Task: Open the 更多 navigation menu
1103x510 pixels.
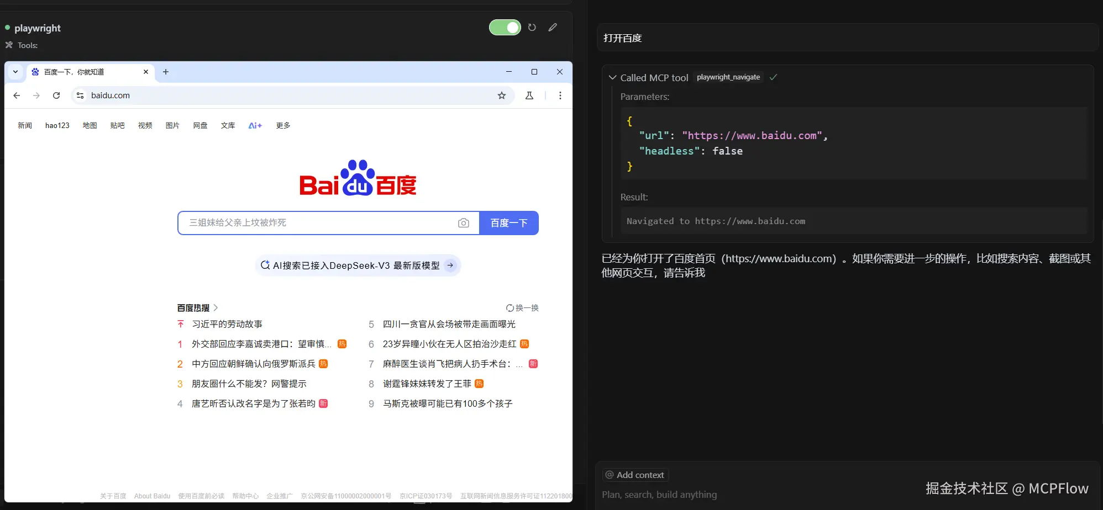Action: click(283, 125)
